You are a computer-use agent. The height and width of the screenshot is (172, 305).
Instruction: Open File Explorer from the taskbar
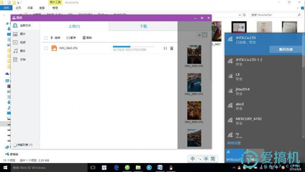[x=138, y=167]
